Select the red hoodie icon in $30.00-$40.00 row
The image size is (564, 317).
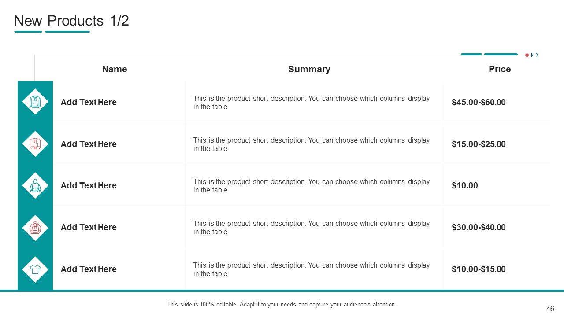click(35, 227)
